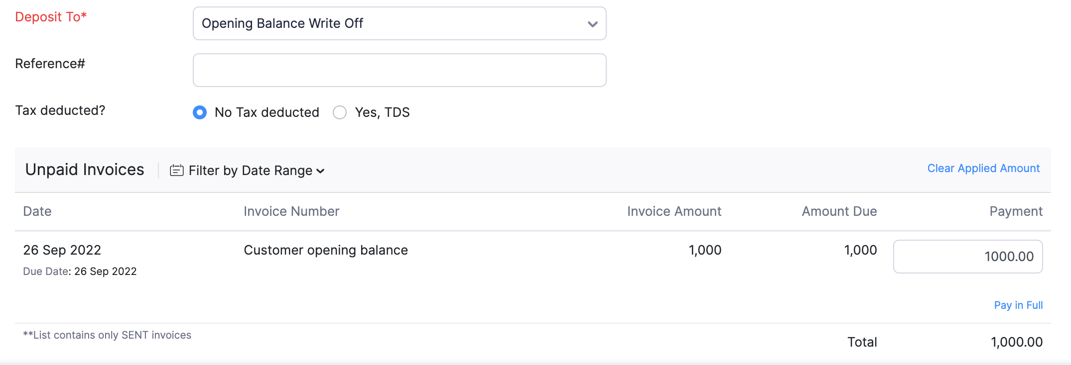Viewport: 1071px width, 365px height.
Task: Select the No Tax deducted option
Action: 200,112
